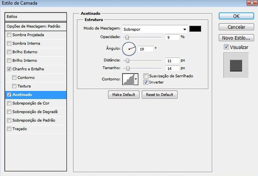Enable Sobreposição de Degradê checkbox
258x176 pixels.
pyautogui.click(x=9, y=112)
